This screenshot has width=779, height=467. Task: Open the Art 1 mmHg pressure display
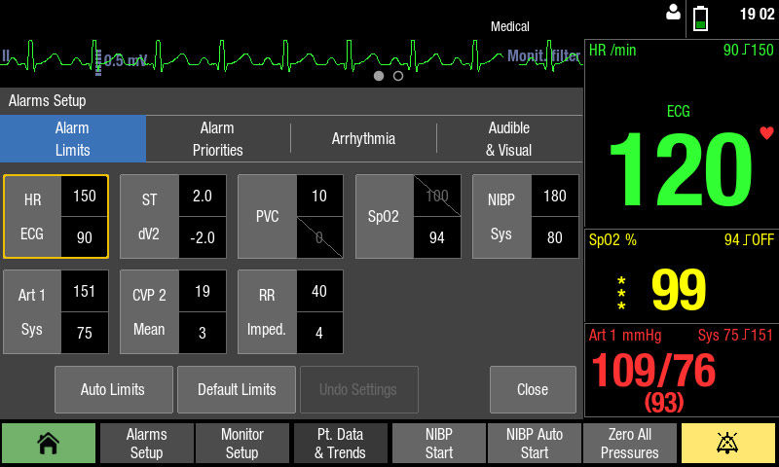click(x=681, y=371)
